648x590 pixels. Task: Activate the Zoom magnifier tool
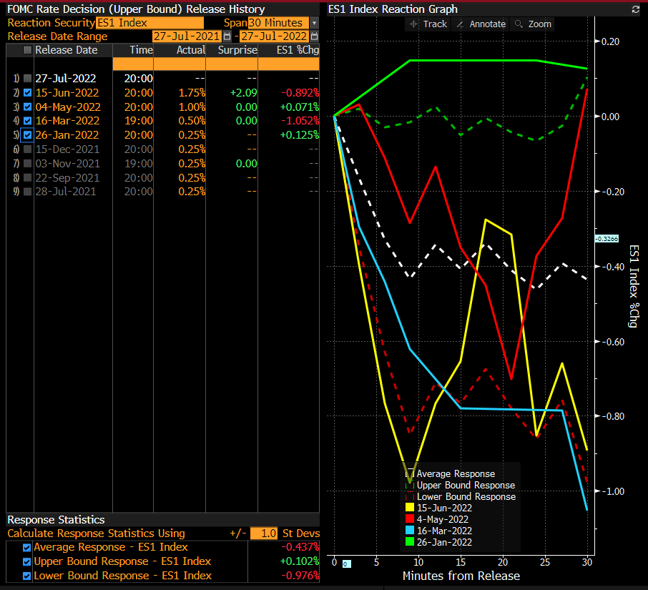[x=533, y=24]
